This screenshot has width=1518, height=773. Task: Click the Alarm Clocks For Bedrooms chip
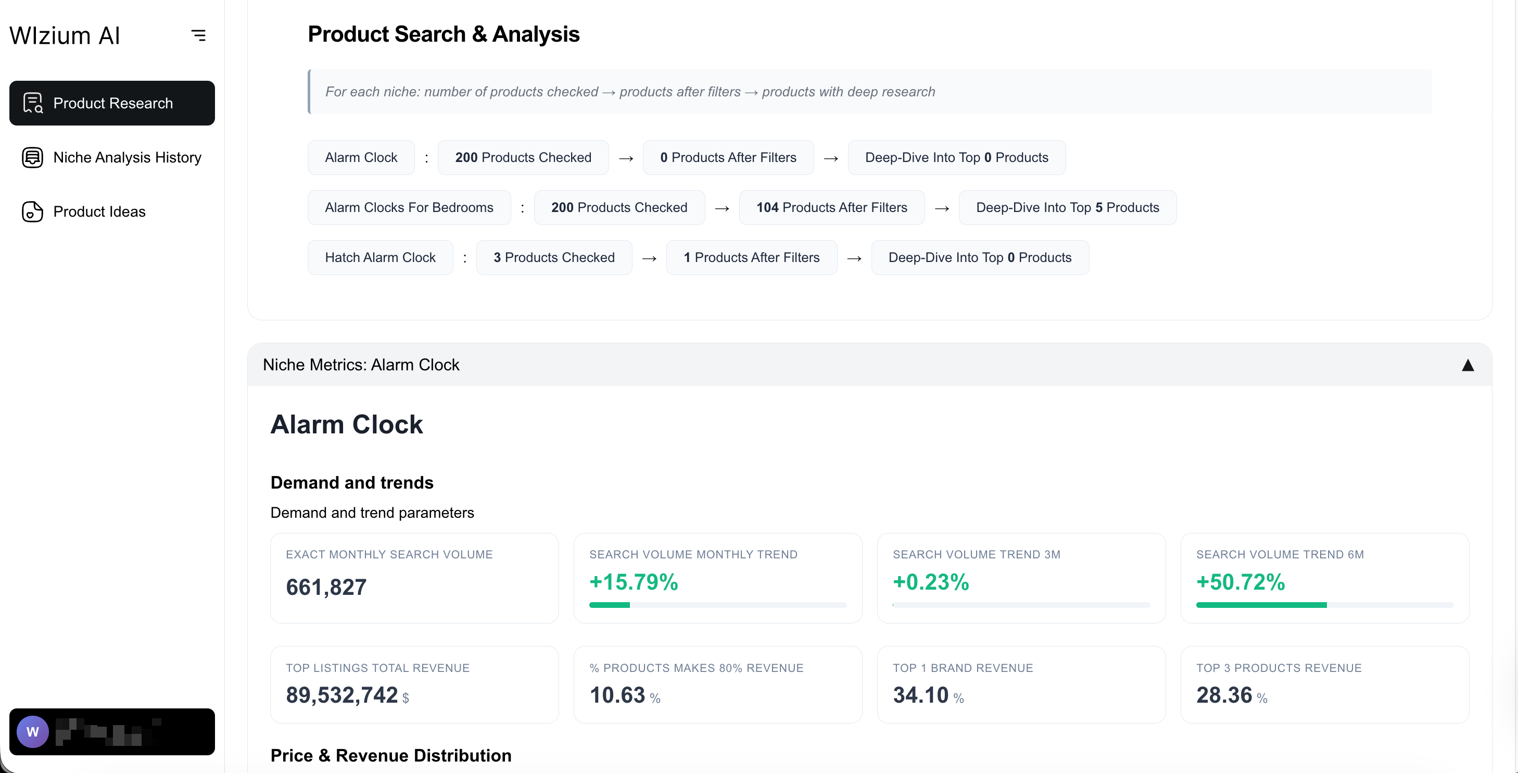click(409, 207)
